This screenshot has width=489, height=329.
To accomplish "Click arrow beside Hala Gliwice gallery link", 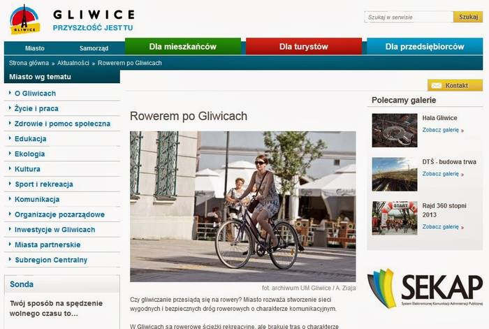I will point(462,131).
